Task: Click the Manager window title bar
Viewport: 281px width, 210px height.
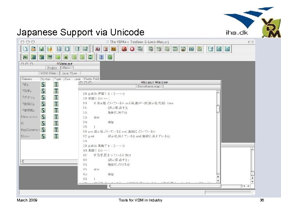Action: click(59, 63)
